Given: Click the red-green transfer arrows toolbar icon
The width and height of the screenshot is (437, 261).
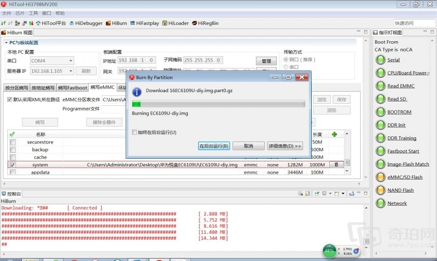Looking at the screenshot, I should [x=31, y=23].
